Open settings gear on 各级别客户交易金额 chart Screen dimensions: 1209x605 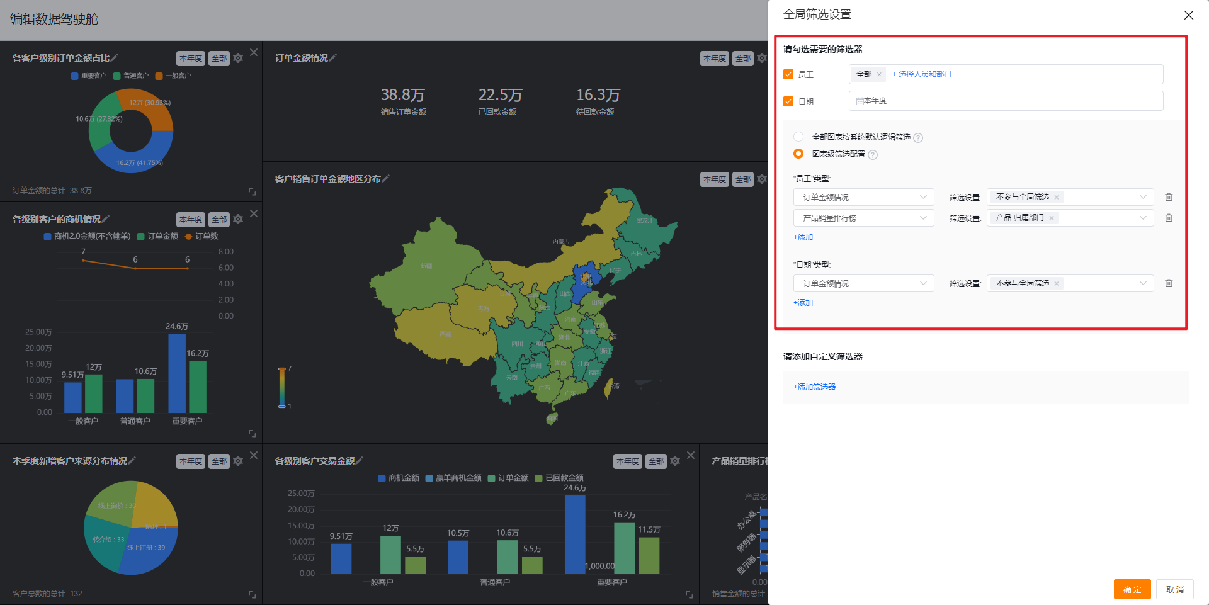coord(675,461)
